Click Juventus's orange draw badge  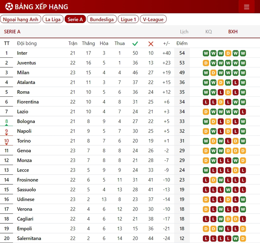coord(206,63)
